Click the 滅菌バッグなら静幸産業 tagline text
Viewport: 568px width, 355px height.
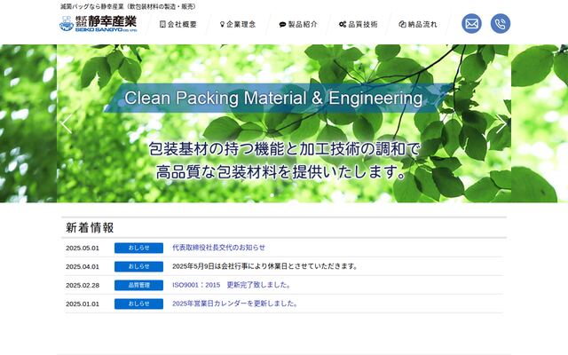click(128, 6)
